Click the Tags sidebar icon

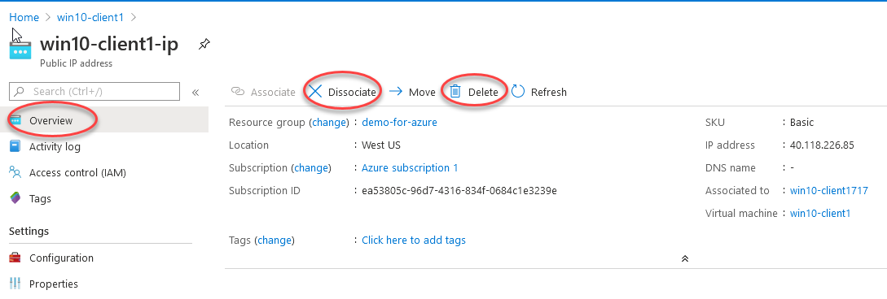(x=15, y=198)
